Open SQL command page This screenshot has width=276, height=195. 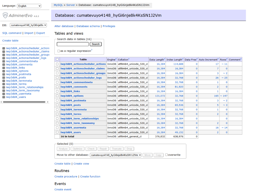tap(12, 33)
